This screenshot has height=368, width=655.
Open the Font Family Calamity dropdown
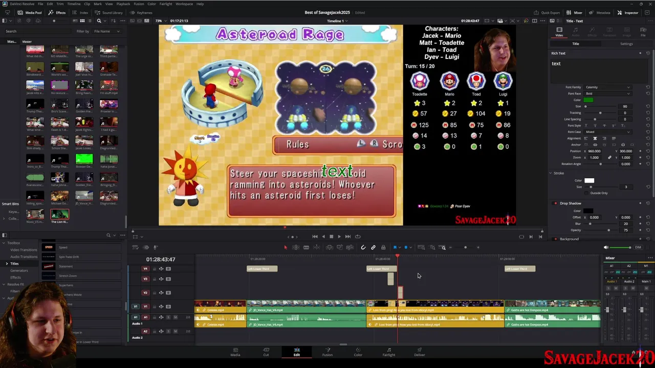click(608, 87)
